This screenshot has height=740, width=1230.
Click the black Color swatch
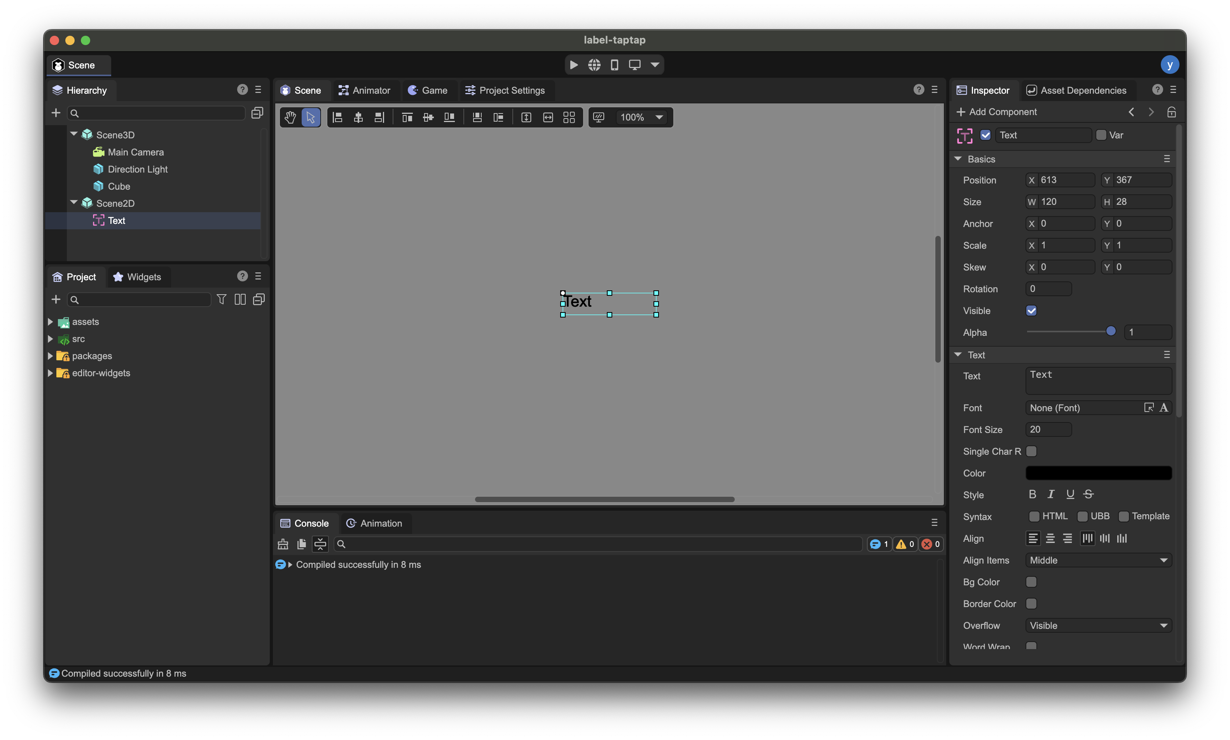1098,473
